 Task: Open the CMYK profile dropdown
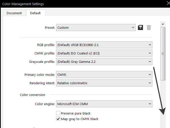(x=104, y=53)
